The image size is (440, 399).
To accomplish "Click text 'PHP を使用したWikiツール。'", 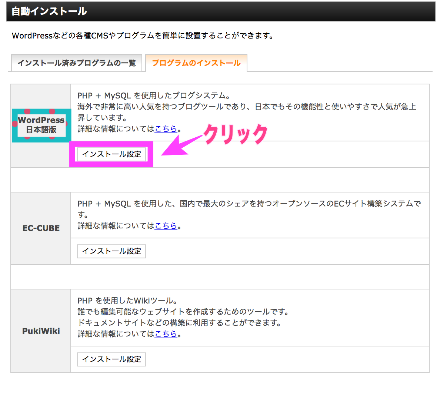I will (127, 301).
